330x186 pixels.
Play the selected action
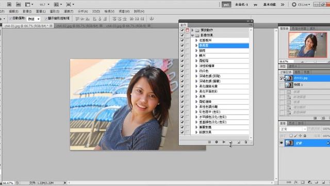click(x=224, y=142)
